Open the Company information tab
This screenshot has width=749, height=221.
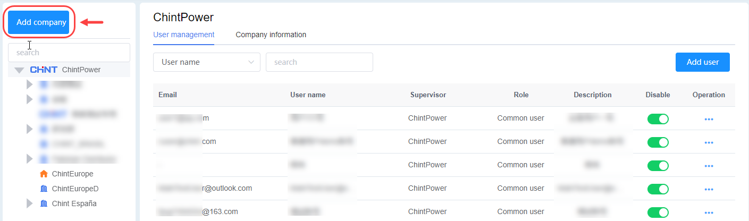pyautogui.click(x=271, y=35)
